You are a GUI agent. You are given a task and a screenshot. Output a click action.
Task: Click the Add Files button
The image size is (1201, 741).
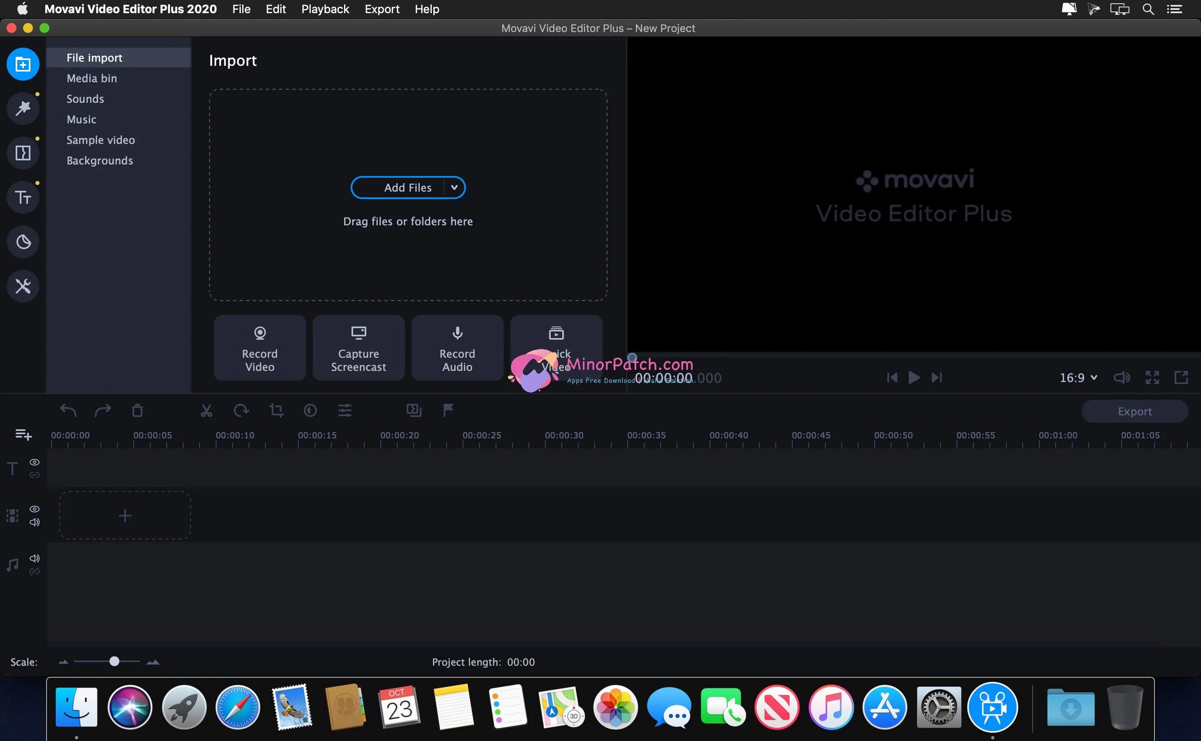[x=407, y=187]
